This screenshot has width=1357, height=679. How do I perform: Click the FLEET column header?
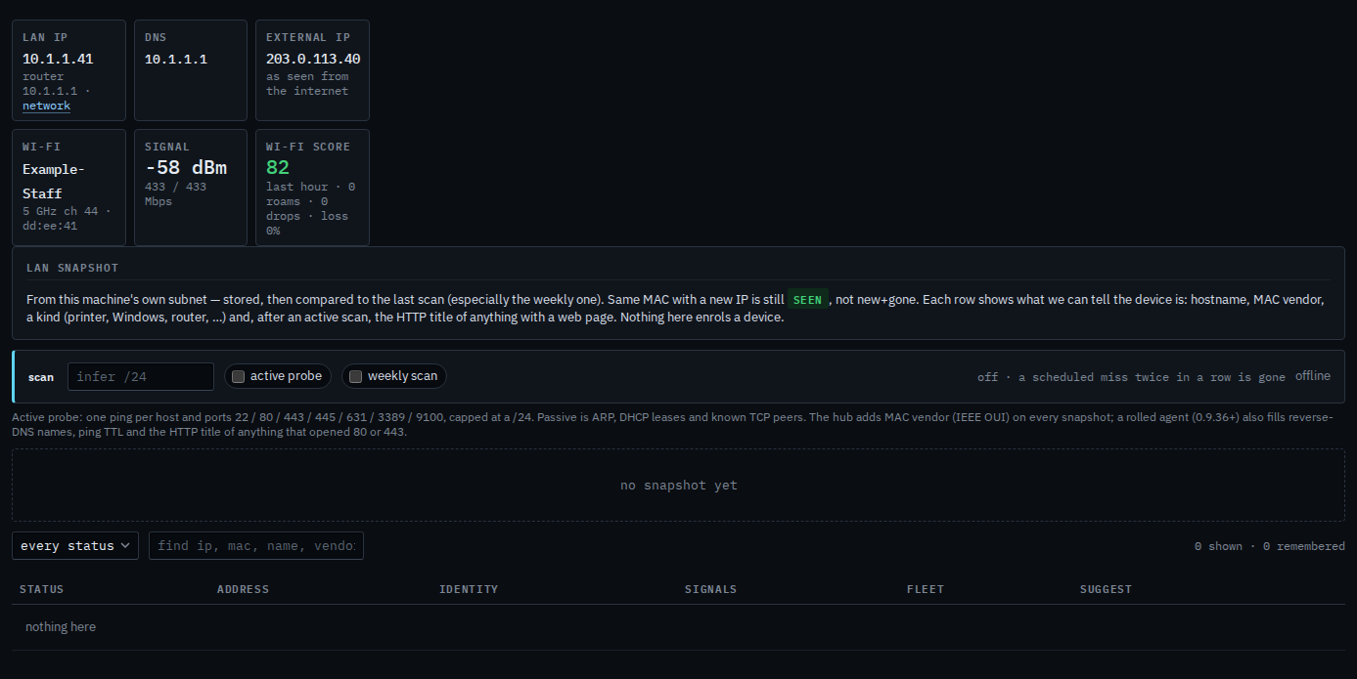(x=926, y=589)
